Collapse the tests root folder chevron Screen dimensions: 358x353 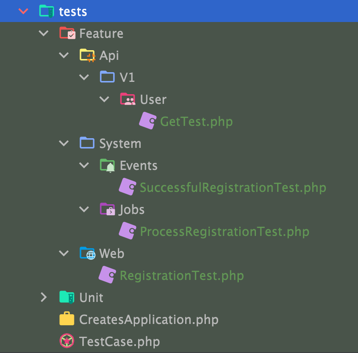[x=23, y=11]
